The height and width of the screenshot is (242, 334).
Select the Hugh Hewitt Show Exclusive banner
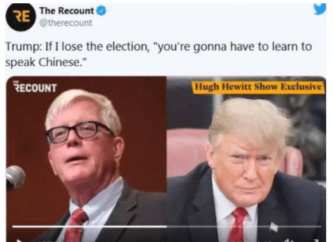click(x=259, y=87)
